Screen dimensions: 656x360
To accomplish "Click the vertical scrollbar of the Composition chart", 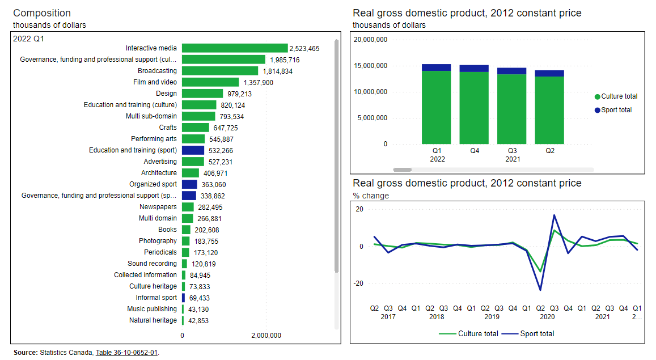I will 337,156.
